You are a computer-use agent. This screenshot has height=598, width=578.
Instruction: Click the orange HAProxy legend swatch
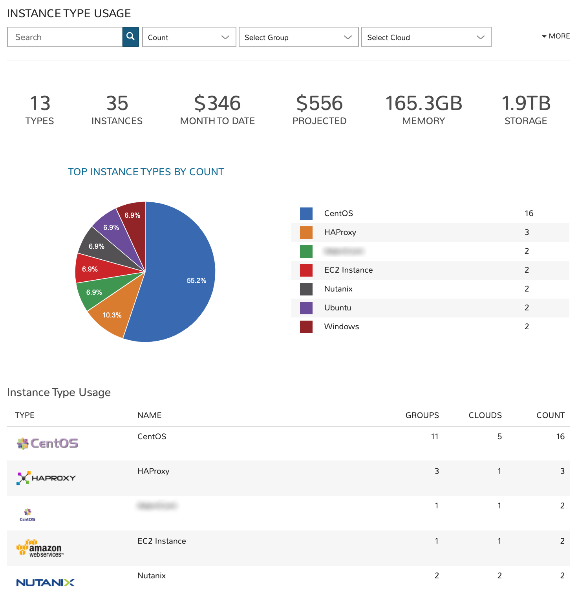tap(306, 233)
